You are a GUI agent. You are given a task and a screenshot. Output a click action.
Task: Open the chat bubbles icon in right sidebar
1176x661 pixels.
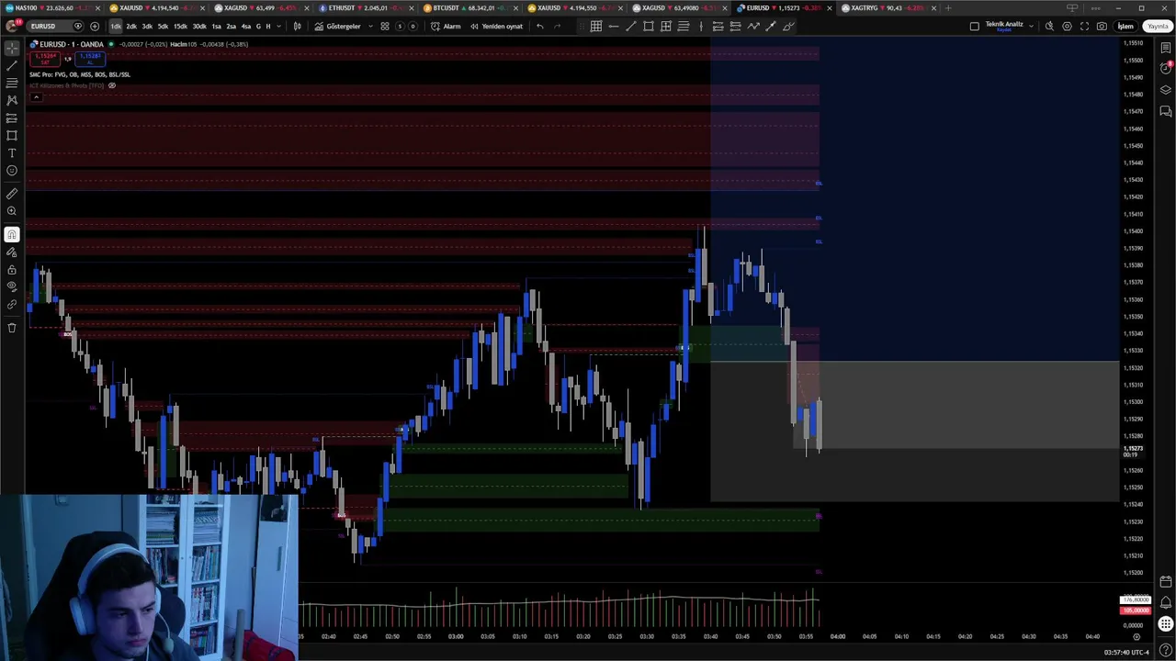pos(1165,111)
